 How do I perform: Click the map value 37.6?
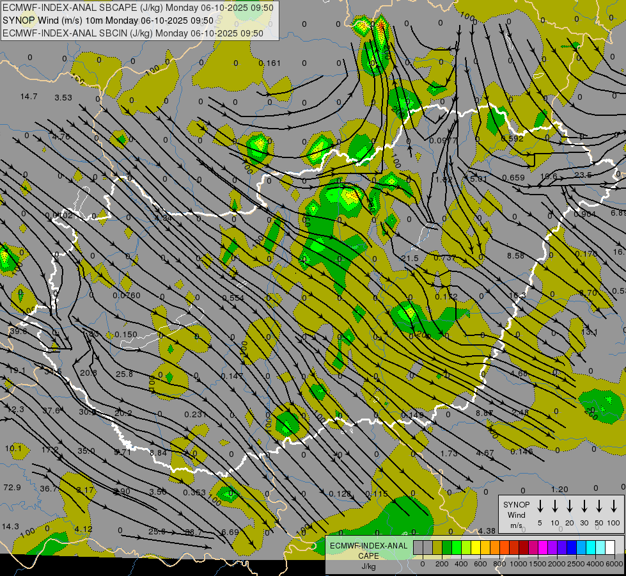click(x=51, y=411)
